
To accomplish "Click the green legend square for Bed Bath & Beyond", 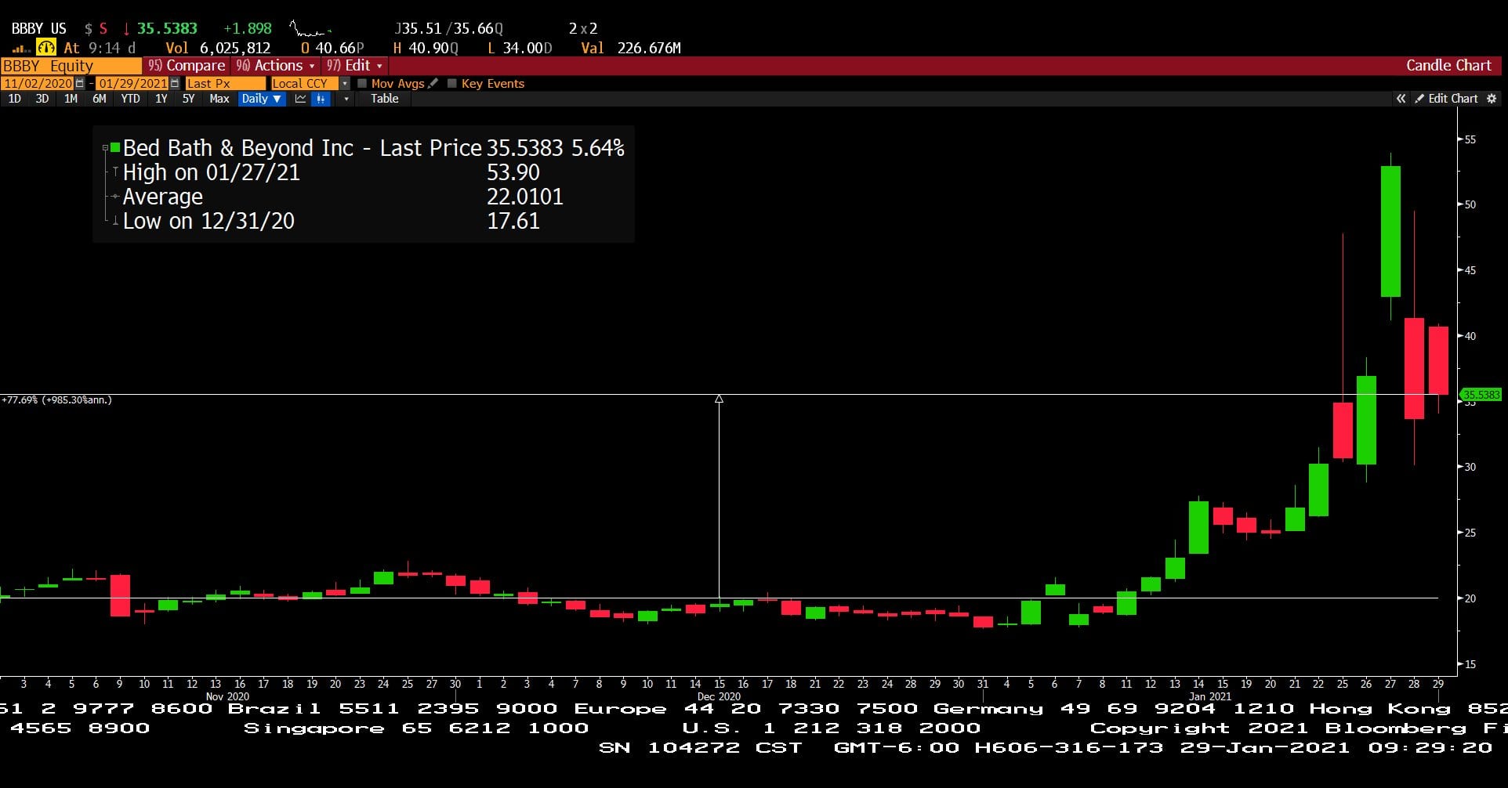I will click(115, 147).
